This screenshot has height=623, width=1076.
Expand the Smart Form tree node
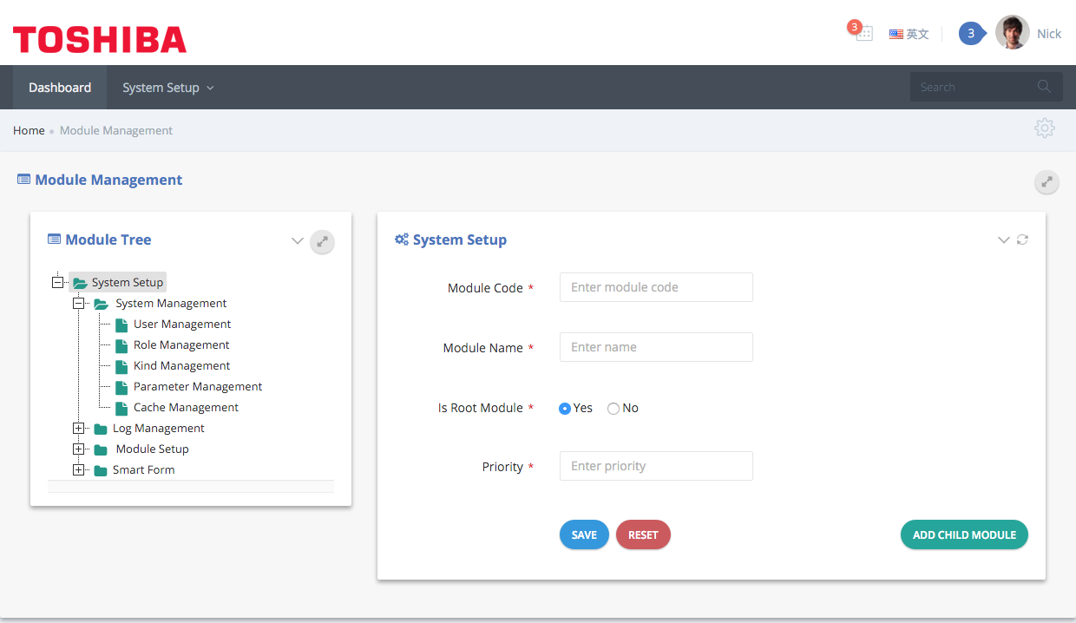click(x=79, y=470)
